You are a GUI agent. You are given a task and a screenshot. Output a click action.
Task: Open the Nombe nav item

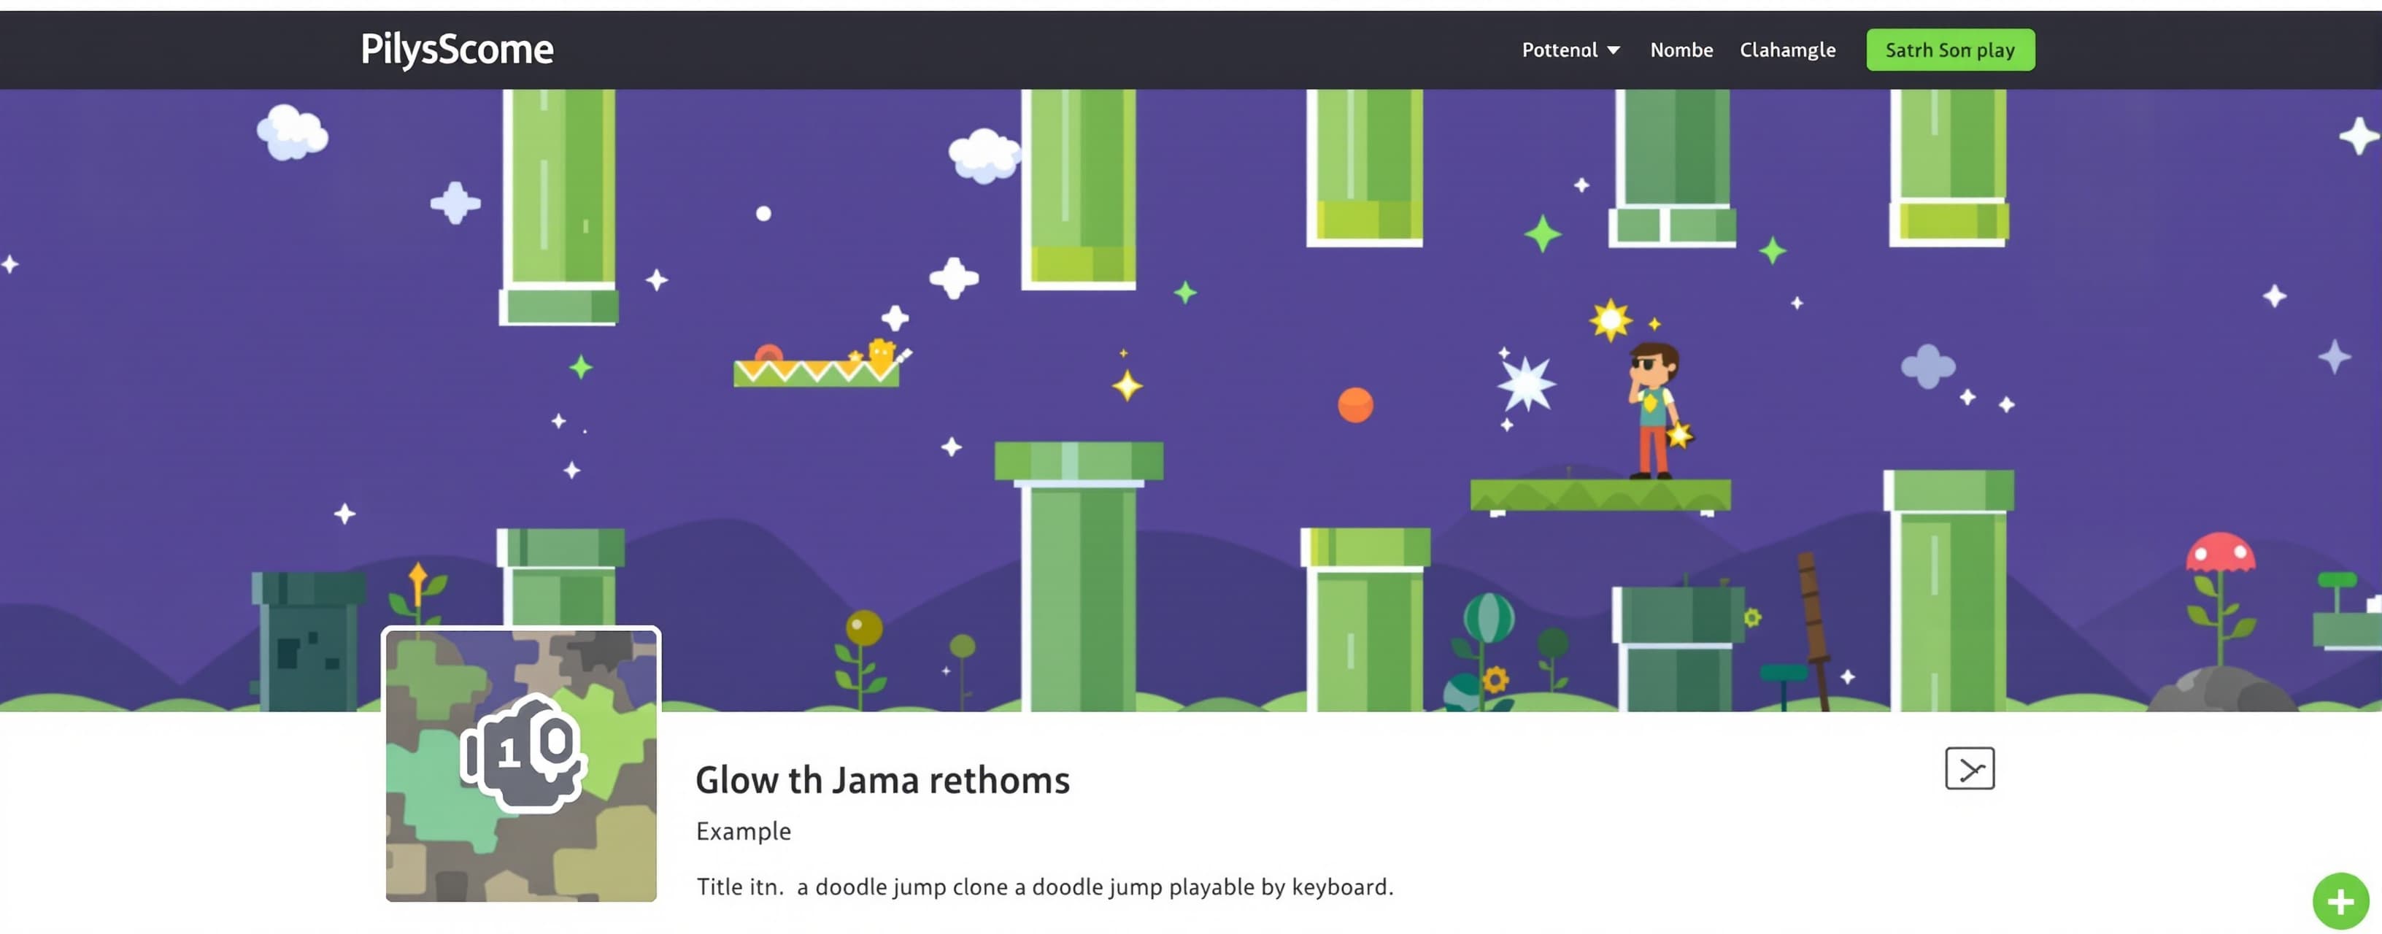(1681, 50)
